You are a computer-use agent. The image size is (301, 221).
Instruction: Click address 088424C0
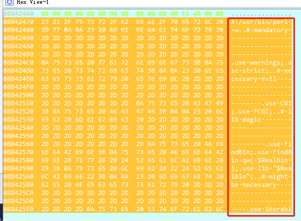tap(18, 62)
